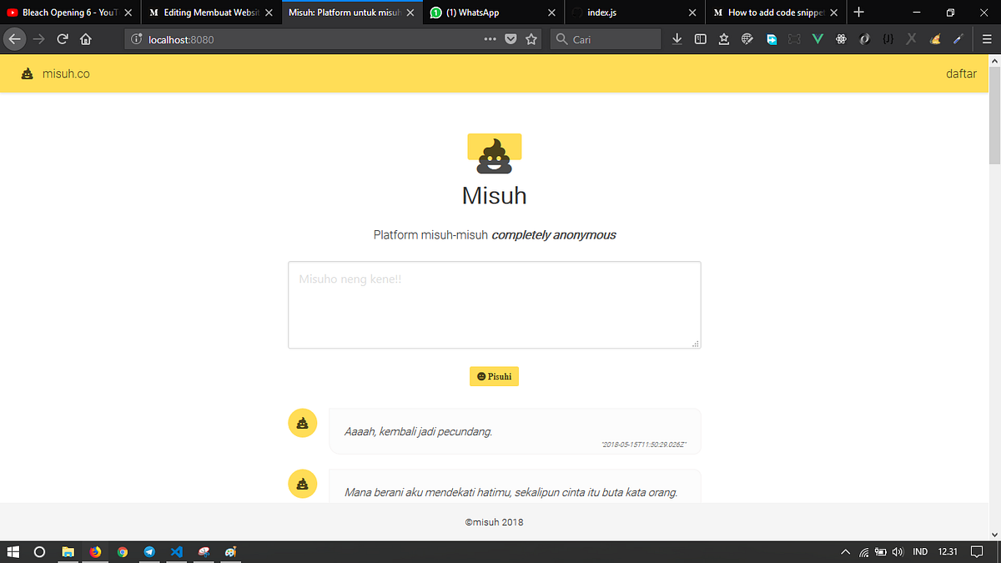Click the search magnifier in the search bar
1001x563 pixels.
point(562,38)
